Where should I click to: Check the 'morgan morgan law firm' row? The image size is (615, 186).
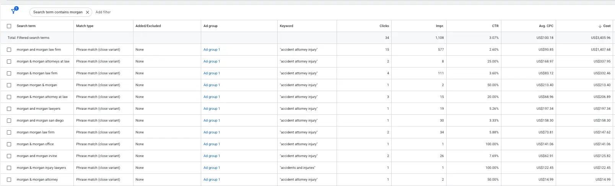point(9,132)
